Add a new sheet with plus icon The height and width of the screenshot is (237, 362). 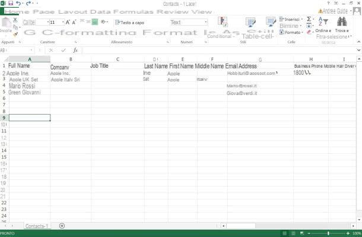(62, 226)
